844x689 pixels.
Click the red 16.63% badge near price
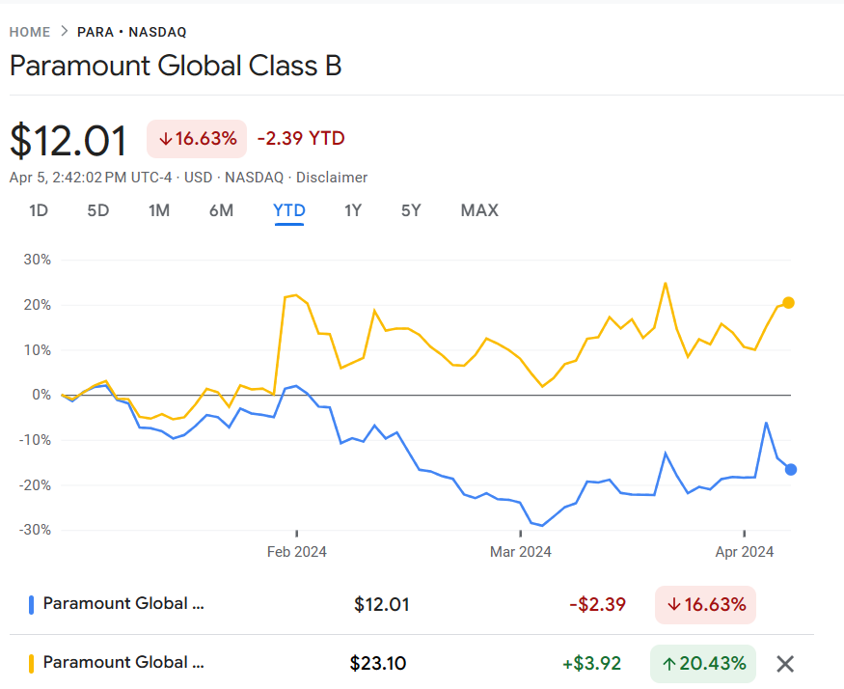point(197,139)
